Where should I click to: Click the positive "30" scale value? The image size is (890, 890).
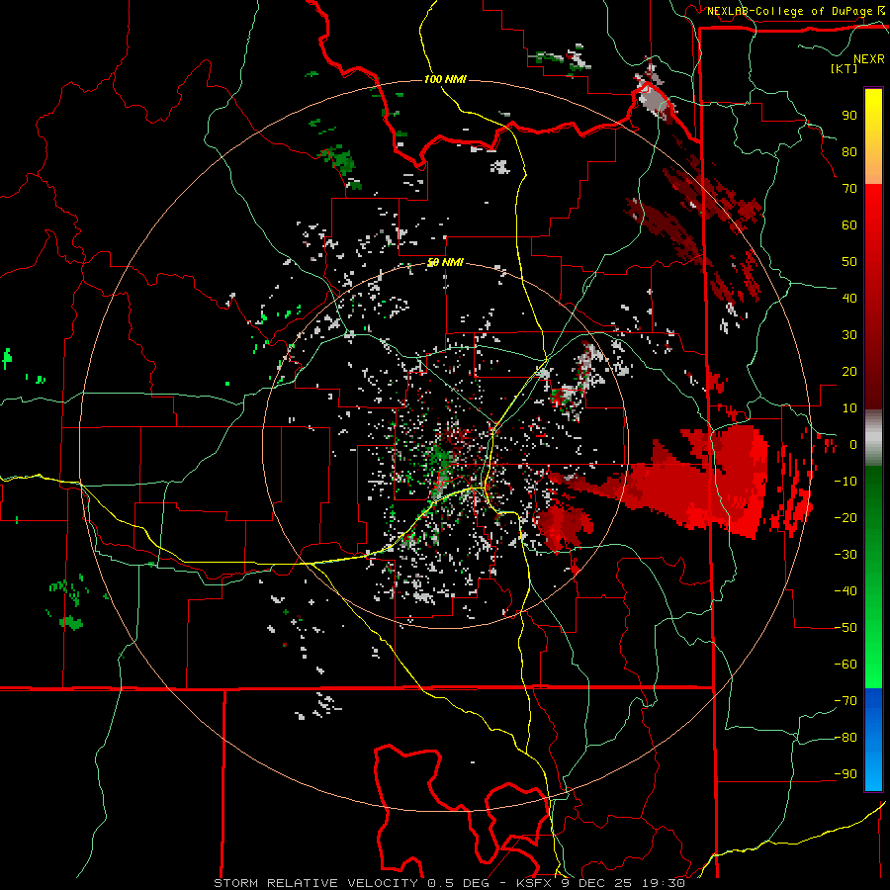(x=849, y=335)
